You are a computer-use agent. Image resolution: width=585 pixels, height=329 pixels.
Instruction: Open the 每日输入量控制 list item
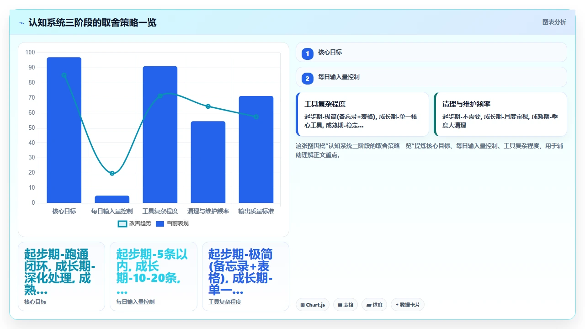pos(431,77)
